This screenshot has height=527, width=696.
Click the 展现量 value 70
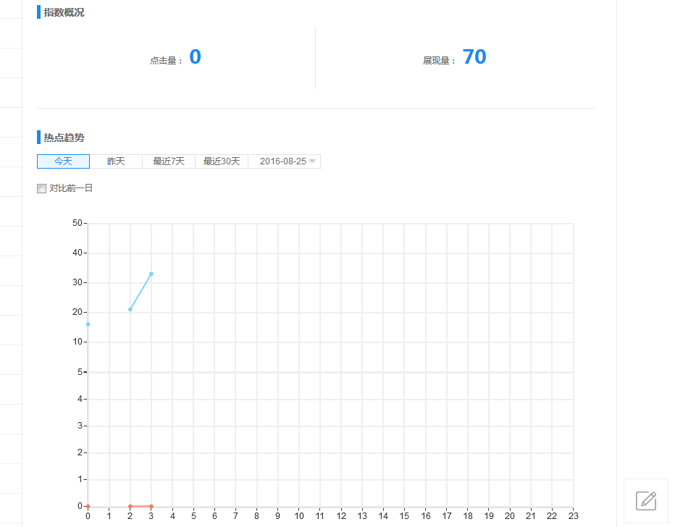(x=474, y=57)
